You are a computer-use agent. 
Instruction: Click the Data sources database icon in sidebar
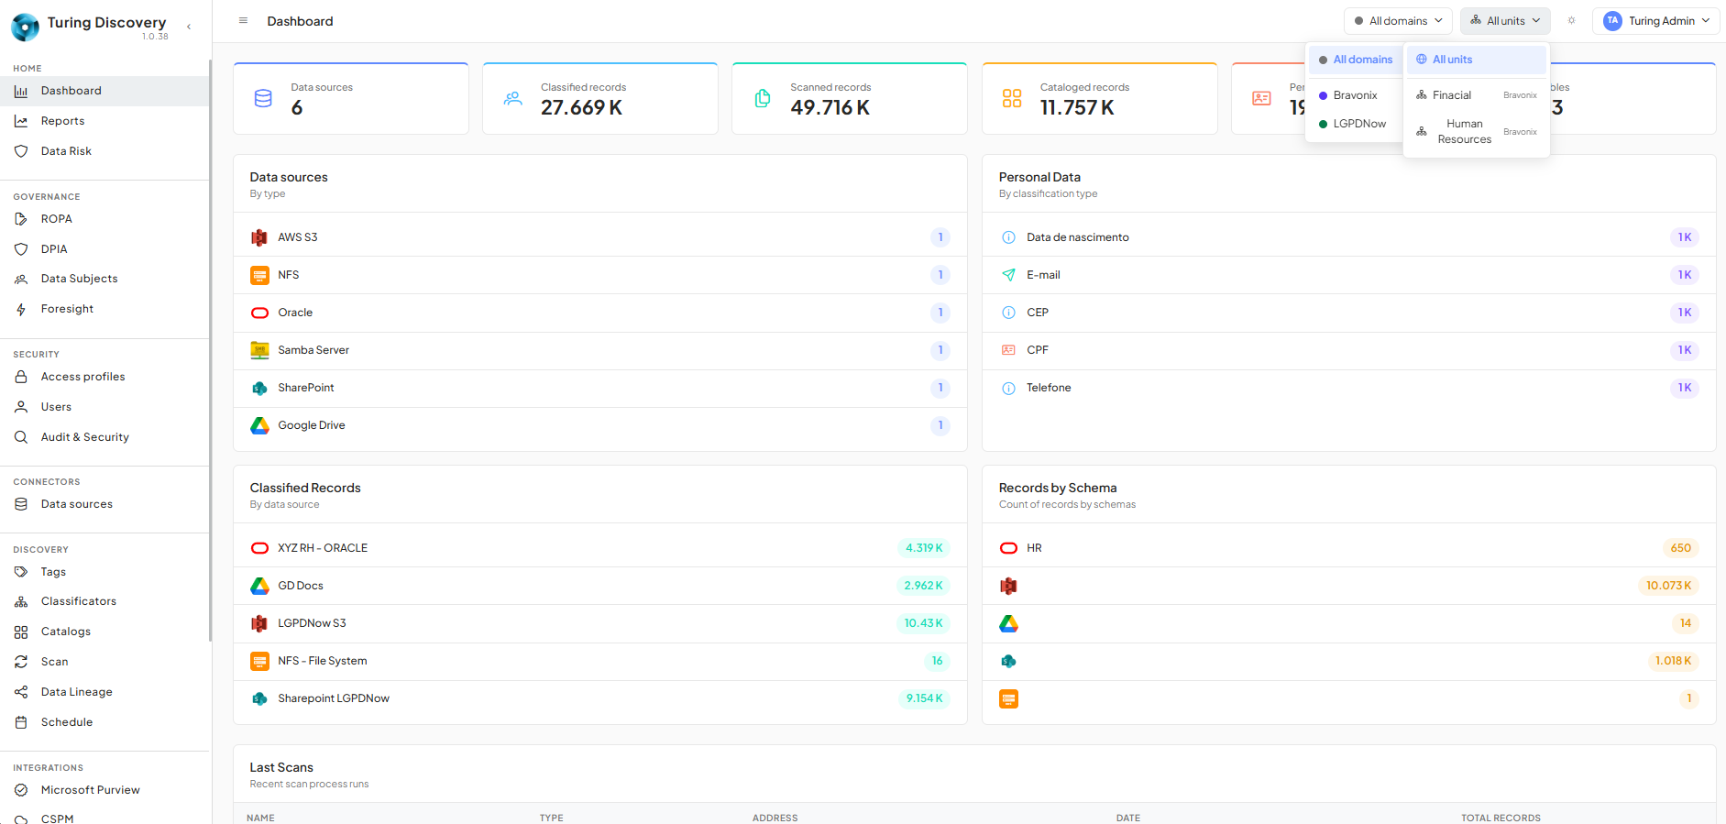pyautogui.click(x=21, y=504)
